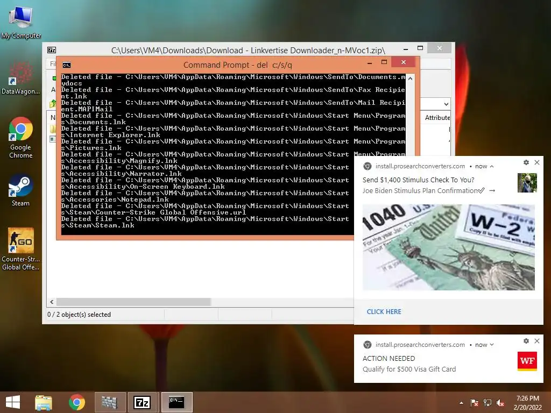Image resolution: width=551 pixels, height=413 pixels.
Task: Open settings gear on the stimulus notification
Action: pyautogui.click(x=526, y=162)
